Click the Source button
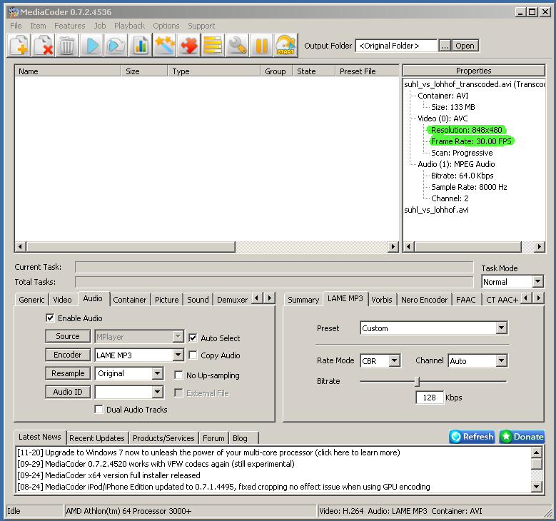Image resolution: width=556 pixels, height=521 pixels. click(x=68, y=336)
